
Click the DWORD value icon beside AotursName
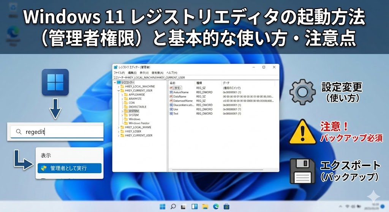pyautogui.click(x=171, y=92)
